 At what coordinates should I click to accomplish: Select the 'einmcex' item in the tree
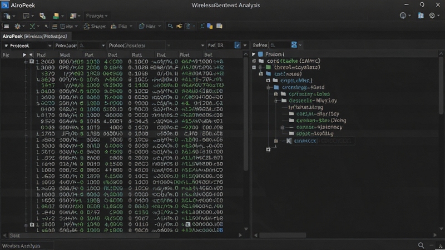pos(305,141)
